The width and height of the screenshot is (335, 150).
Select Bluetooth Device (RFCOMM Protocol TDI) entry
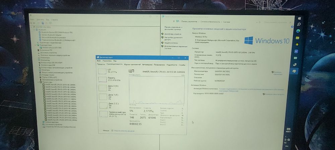(x=57, y=32)
